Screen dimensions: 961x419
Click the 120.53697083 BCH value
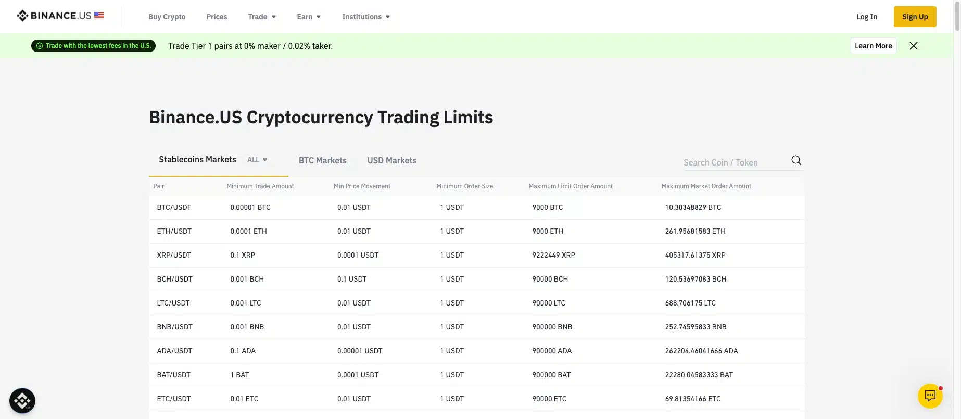pyautogui.click(x=696, y=279)
